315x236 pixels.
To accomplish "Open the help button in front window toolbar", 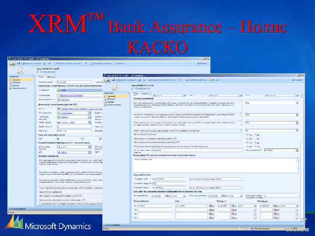I will [297, 80].
